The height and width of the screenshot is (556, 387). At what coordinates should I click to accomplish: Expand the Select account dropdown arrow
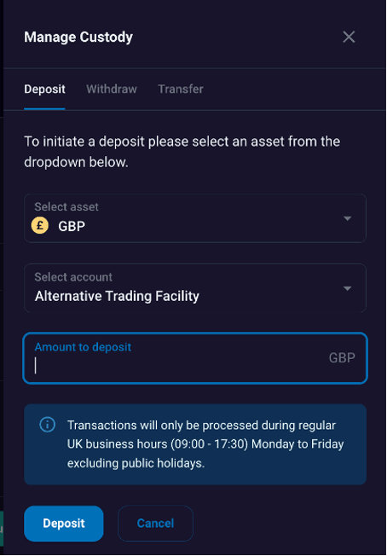click(x=347, y=288)
